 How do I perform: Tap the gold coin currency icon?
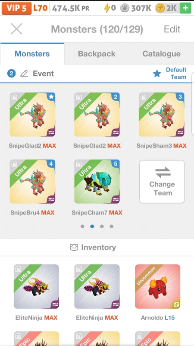pyautogui.click(x=160, y=8)
